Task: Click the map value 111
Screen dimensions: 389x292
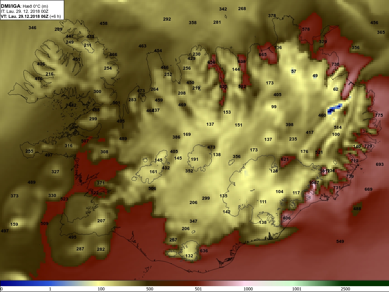Action: pyautogui.click(x=263, y=202)
